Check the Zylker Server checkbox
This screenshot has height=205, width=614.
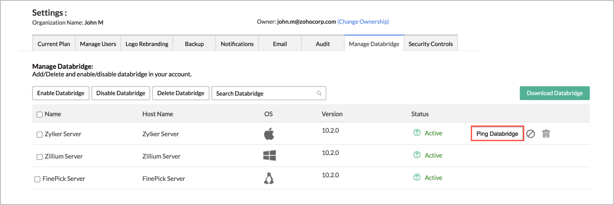tap(39, 134)
